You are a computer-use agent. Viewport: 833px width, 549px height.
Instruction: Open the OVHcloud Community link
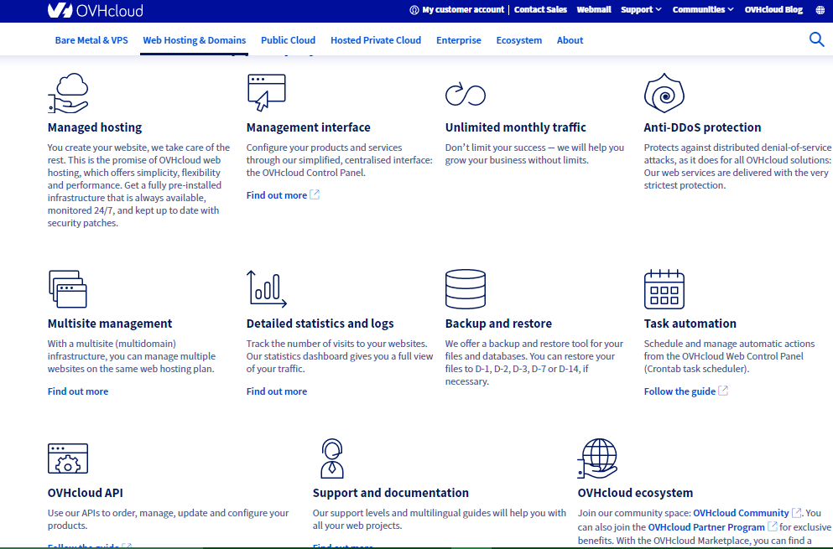(x=741, y=513)
